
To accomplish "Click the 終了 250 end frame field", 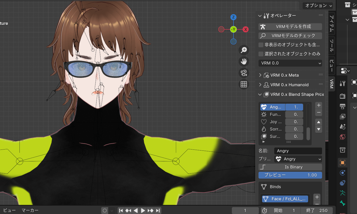I will tap(317, 210).
